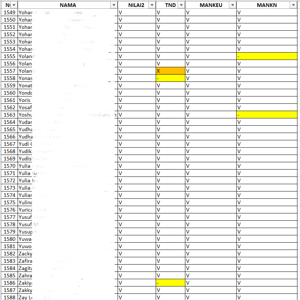Screen dimensions: 300x300
Task: Select the name cell starting with Zahra
Action: [x=68, y=276]
